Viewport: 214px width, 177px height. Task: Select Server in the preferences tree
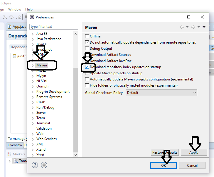(x=41, y=113)
